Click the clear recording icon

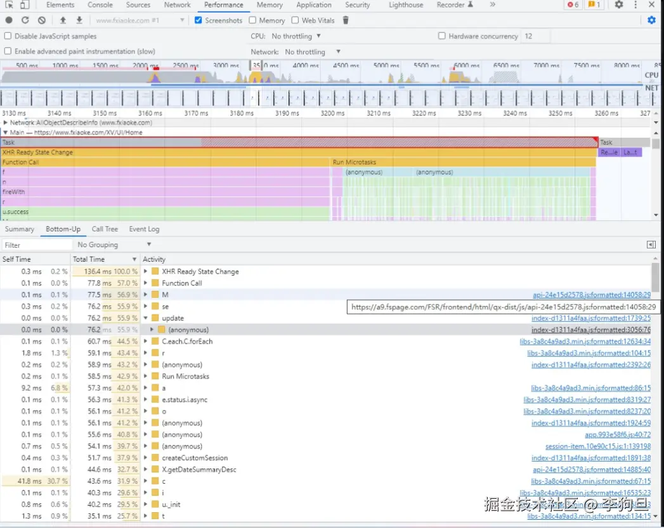tap(42, 20)
